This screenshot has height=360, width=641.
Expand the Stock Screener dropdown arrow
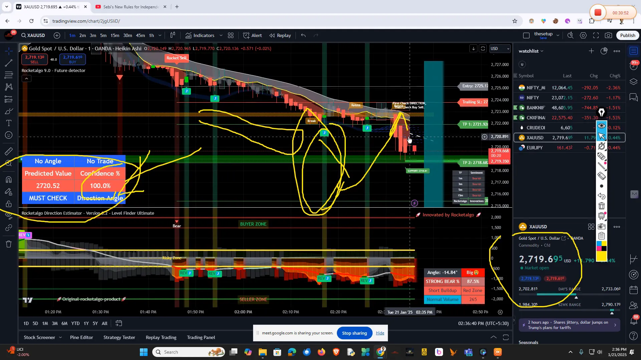(x=60, y=337)
